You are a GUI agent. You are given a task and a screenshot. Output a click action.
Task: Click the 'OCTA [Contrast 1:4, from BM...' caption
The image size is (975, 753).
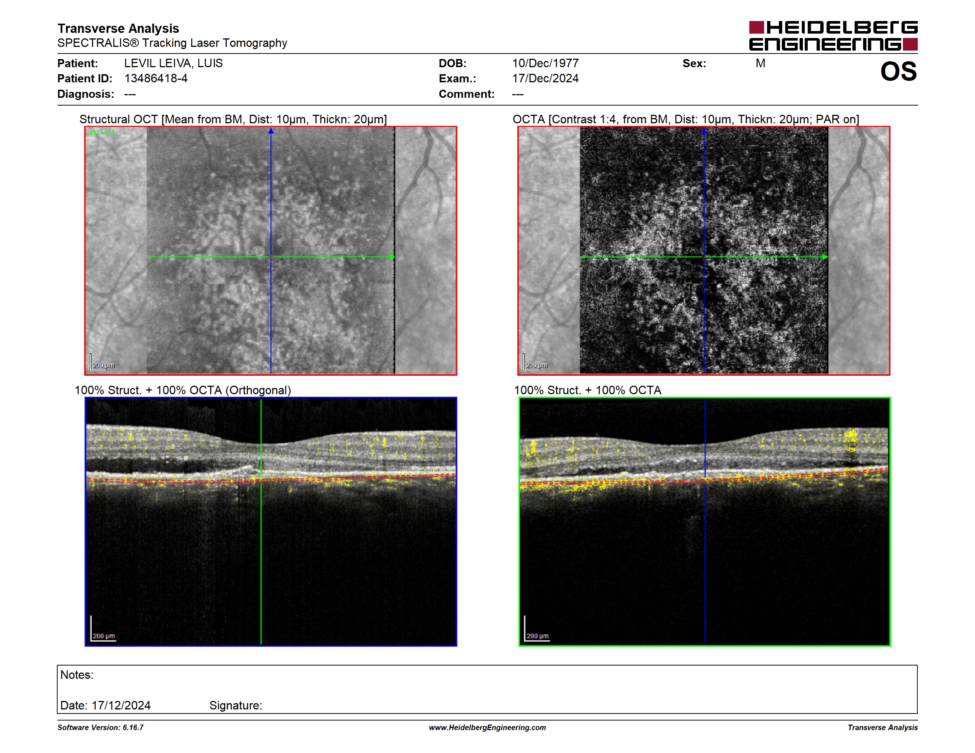(x=686, y=120)
